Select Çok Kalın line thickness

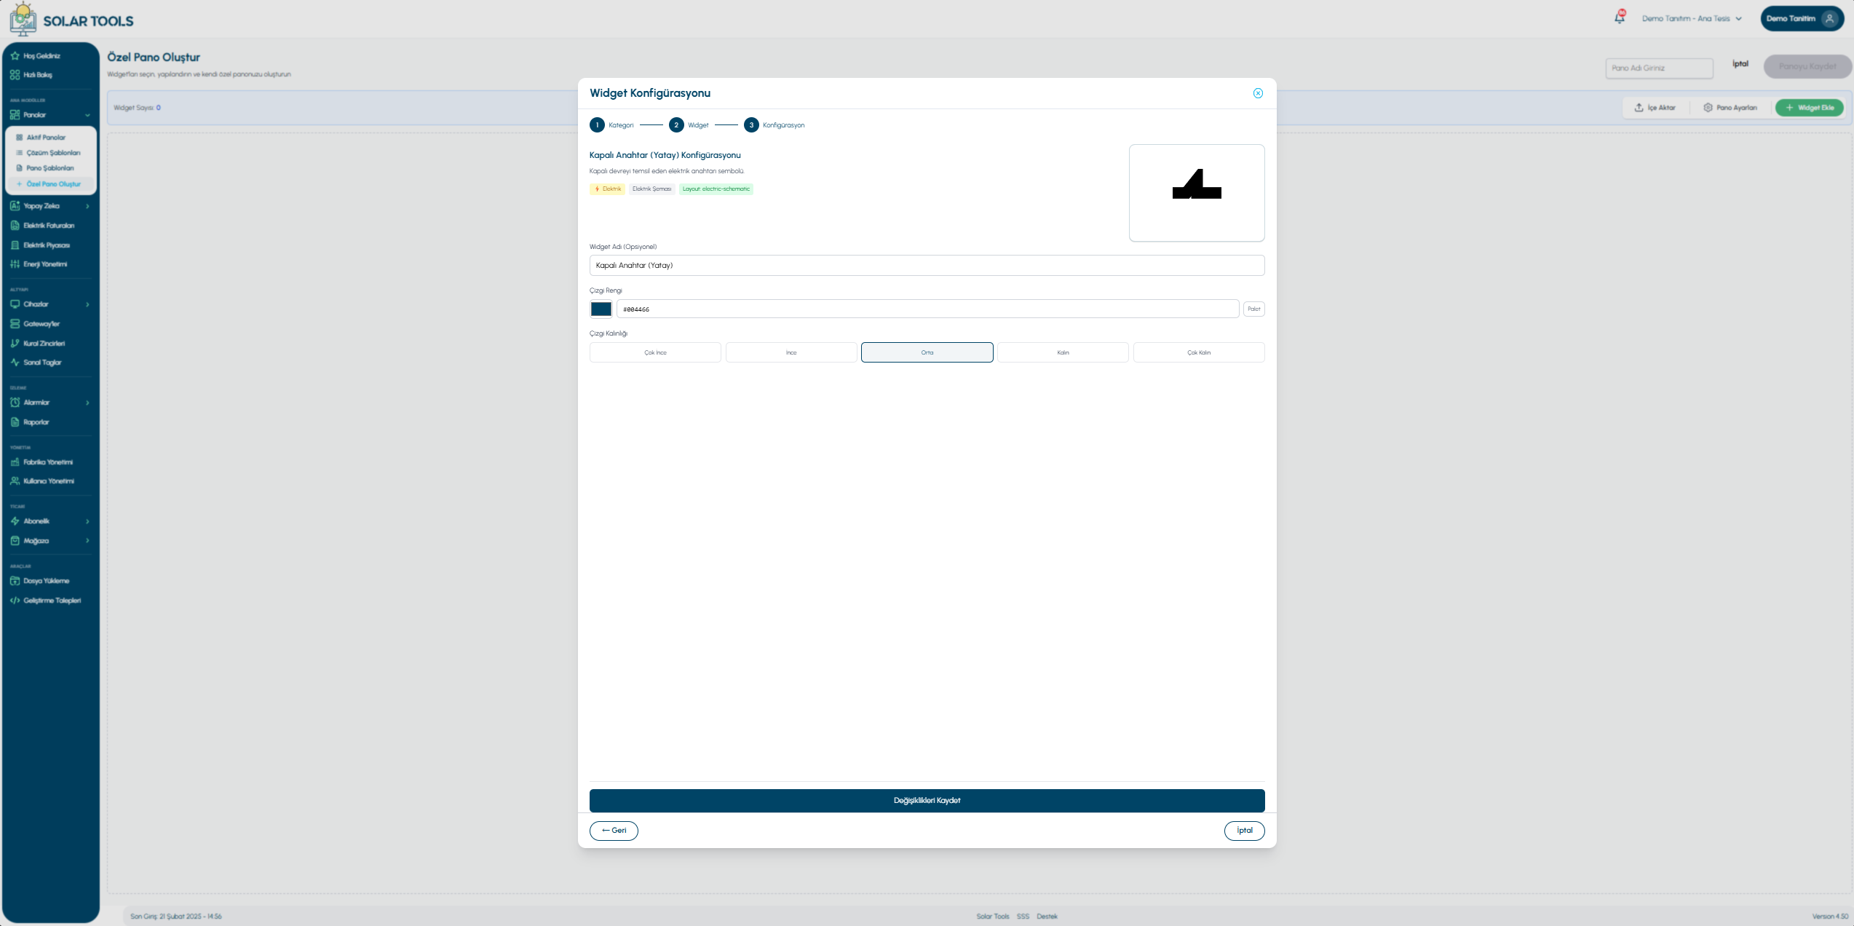tap(1199, 352)
